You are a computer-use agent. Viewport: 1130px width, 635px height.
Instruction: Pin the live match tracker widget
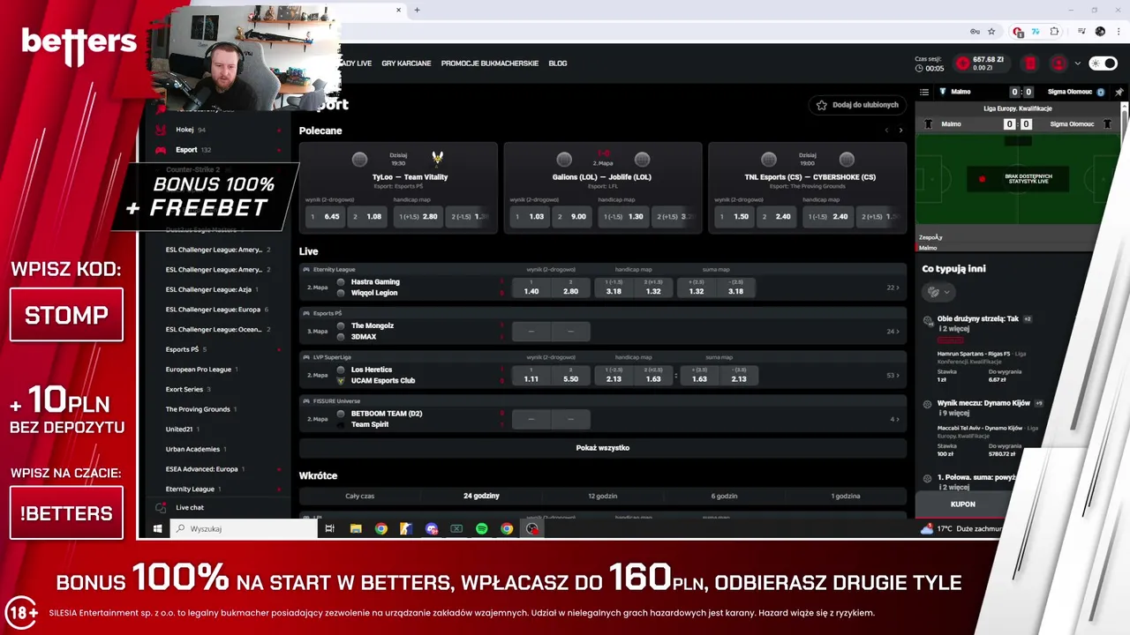tap(1119, 92)
